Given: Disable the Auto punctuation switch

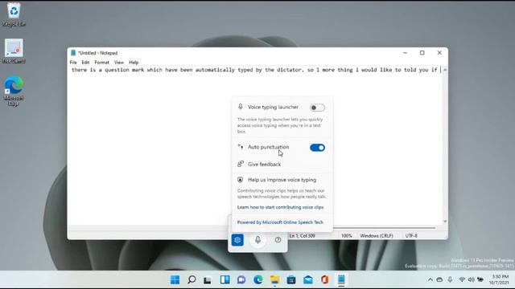Looking at the screenshot, I should (x=317, y=148).
